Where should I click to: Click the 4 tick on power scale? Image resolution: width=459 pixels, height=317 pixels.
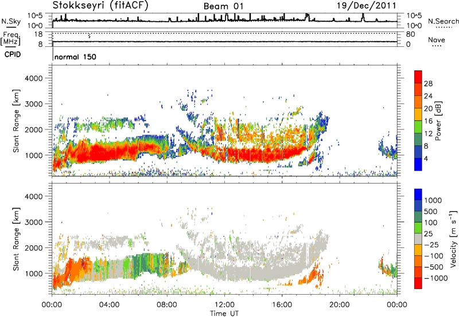click(x=426, y=158)
